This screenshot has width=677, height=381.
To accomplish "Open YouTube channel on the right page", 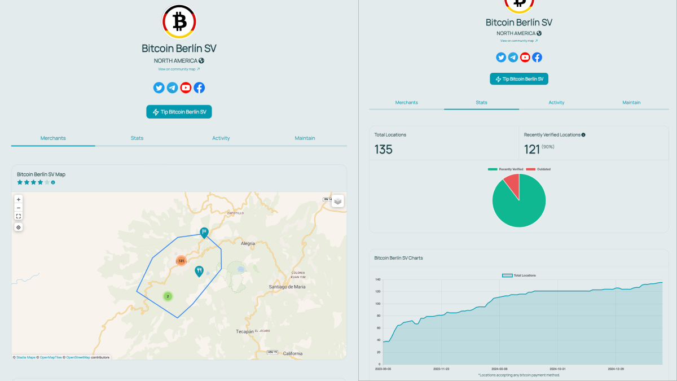I will tap(525, 57).
